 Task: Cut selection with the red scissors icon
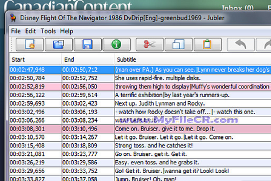[x=149, y=44]
